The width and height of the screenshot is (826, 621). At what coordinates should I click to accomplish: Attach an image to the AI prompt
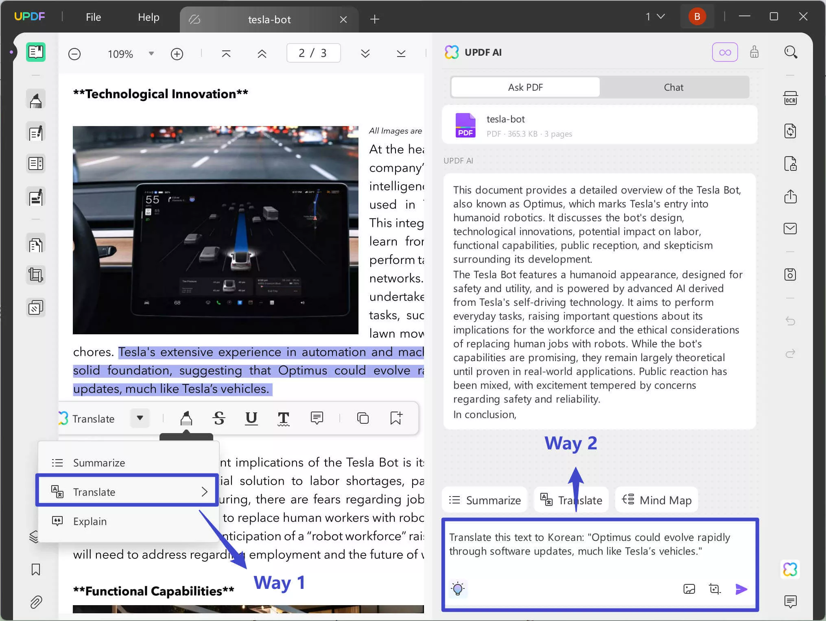[689, 589]
